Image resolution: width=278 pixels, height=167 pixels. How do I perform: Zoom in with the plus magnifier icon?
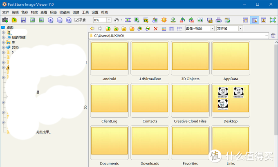tap(51, 20)
